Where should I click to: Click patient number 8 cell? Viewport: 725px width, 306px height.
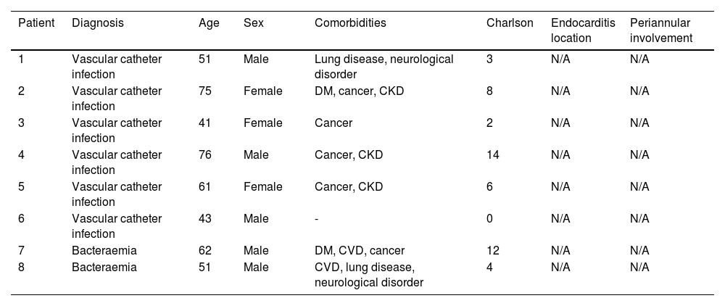(x=21, y=267)
